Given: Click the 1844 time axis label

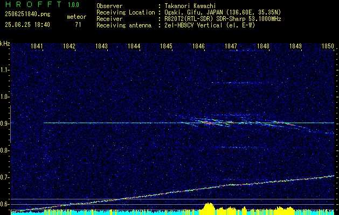Looking at the screenshot, I should point(134,46).
